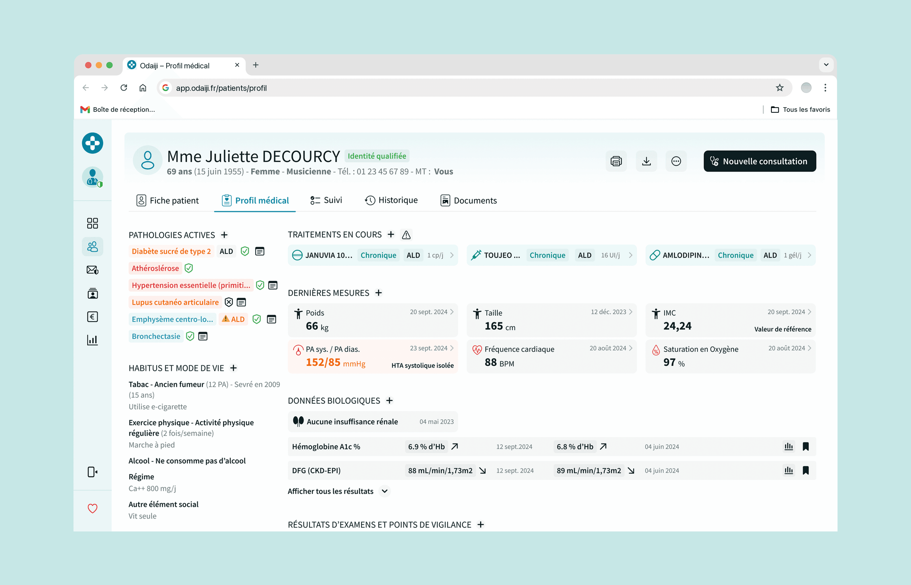Open browser tab list dropdown arrow
Image resolution: width=911 pixels, height=585 pixels.
click(x=826, y=65)
